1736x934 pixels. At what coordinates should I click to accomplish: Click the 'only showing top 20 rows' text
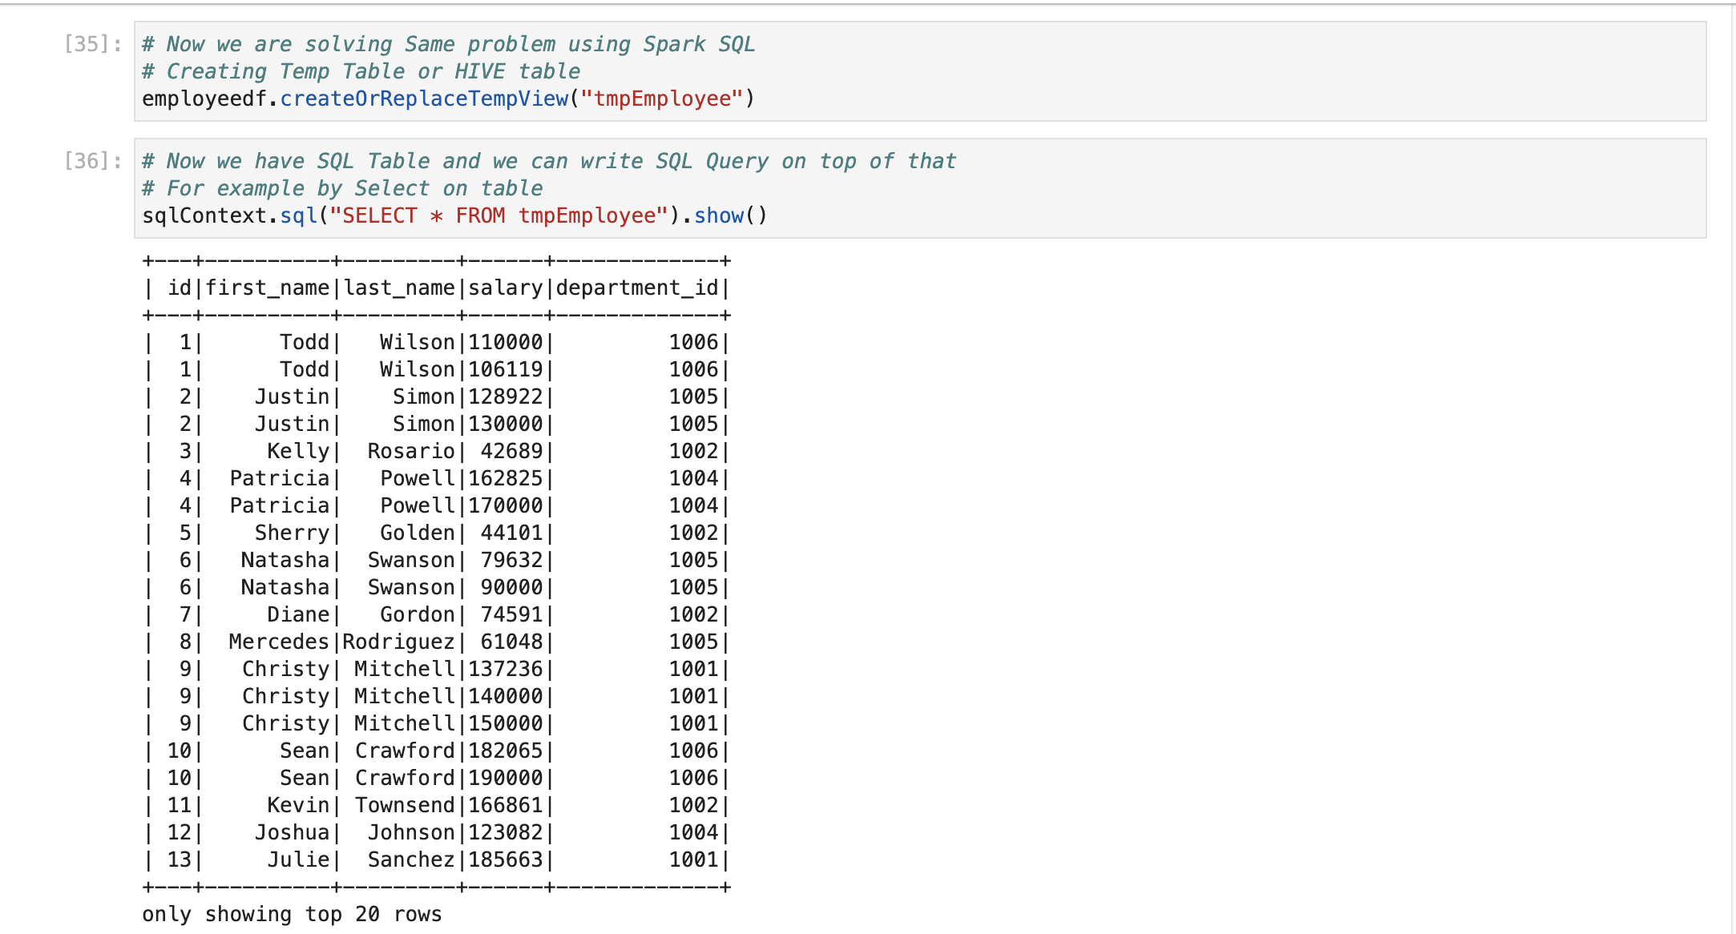click(x=292, y=914)
